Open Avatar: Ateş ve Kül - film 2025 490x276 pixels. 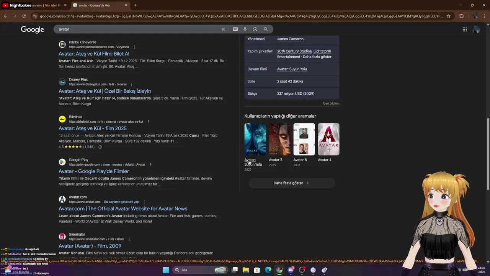click(x=92, y=128)
